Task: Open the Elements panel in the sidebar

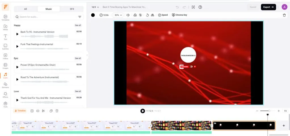Action: pyautogui.click(x=5, y=85)
